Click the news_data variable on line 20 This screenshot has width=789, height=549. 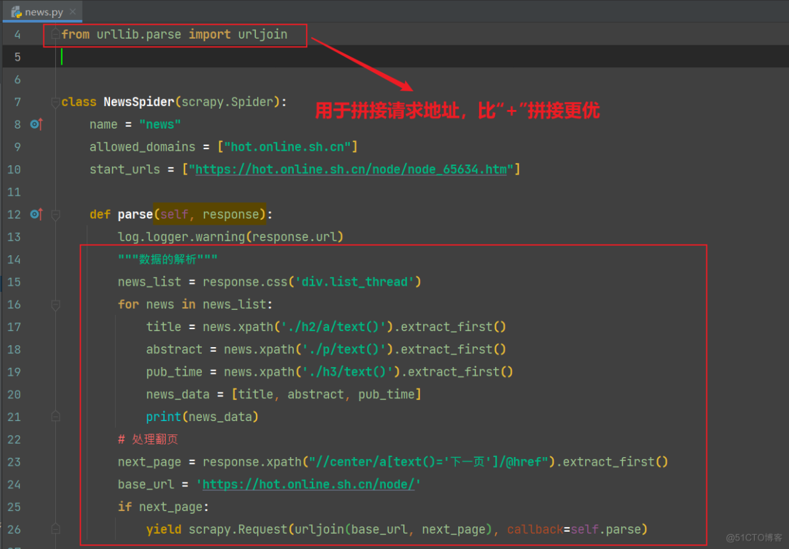click(178, 394)
